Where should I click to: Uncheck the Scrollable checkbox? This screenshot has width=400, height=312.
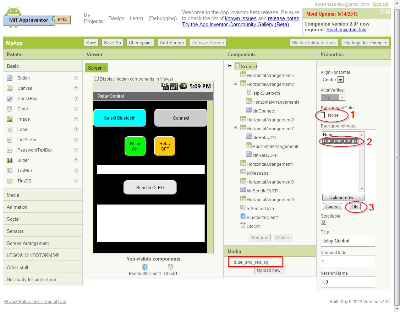point(324,223)
